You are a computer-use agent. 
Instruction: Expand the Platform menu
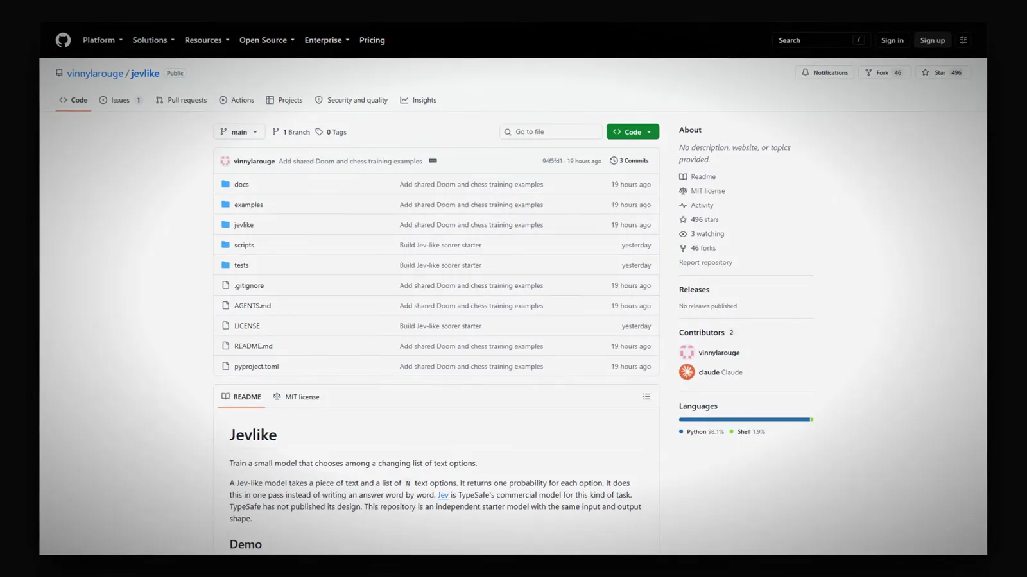point(103,40)
